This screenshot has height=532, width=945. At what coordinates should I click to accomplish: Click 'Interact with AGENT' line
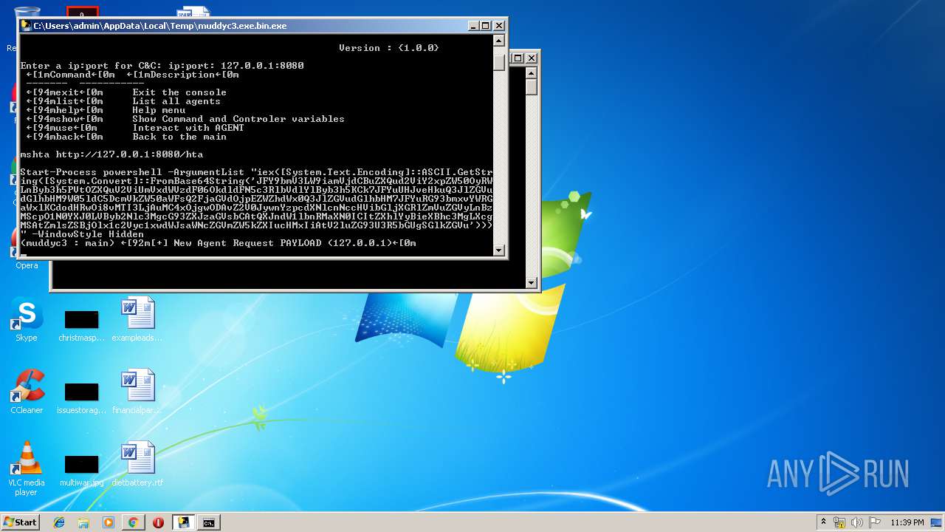point(188,128)
